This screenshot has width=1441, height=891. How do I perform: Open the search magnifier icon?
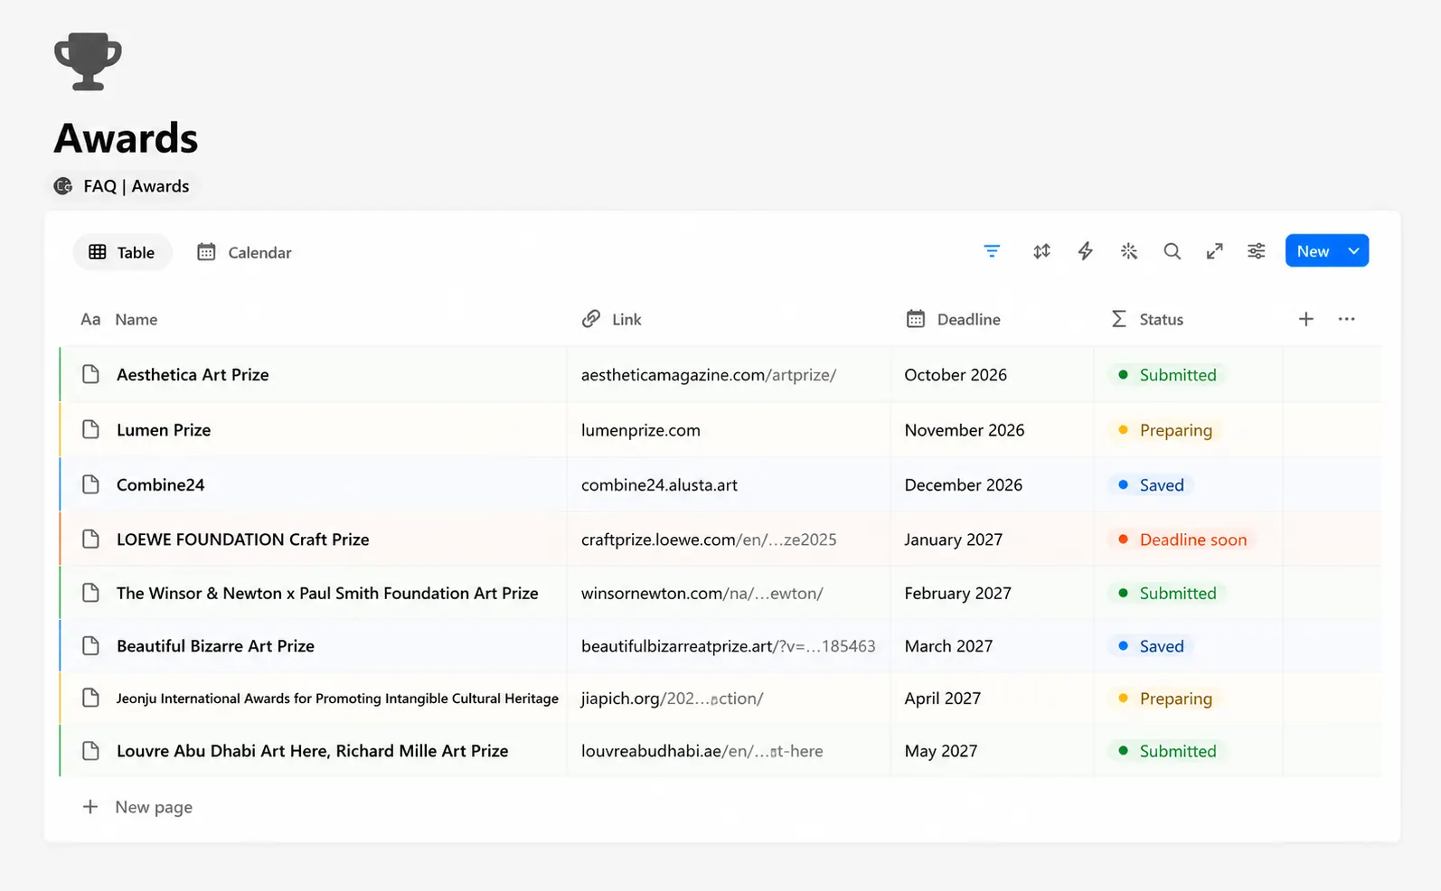[1172, 251]
